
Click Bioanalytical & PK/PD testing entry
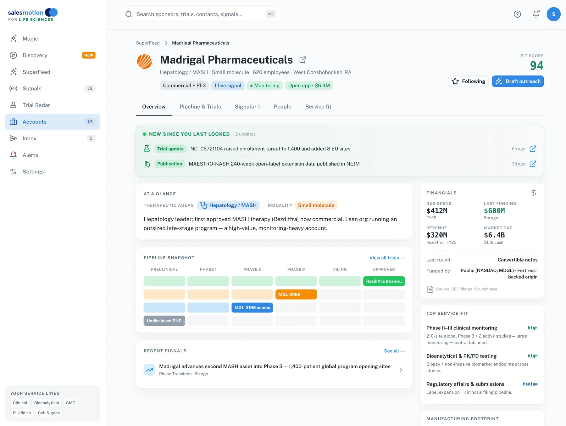pyautogui.click(x=482, y=363)
